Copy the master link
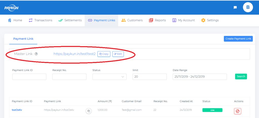259x118 pixels. [x=104, y=54]
